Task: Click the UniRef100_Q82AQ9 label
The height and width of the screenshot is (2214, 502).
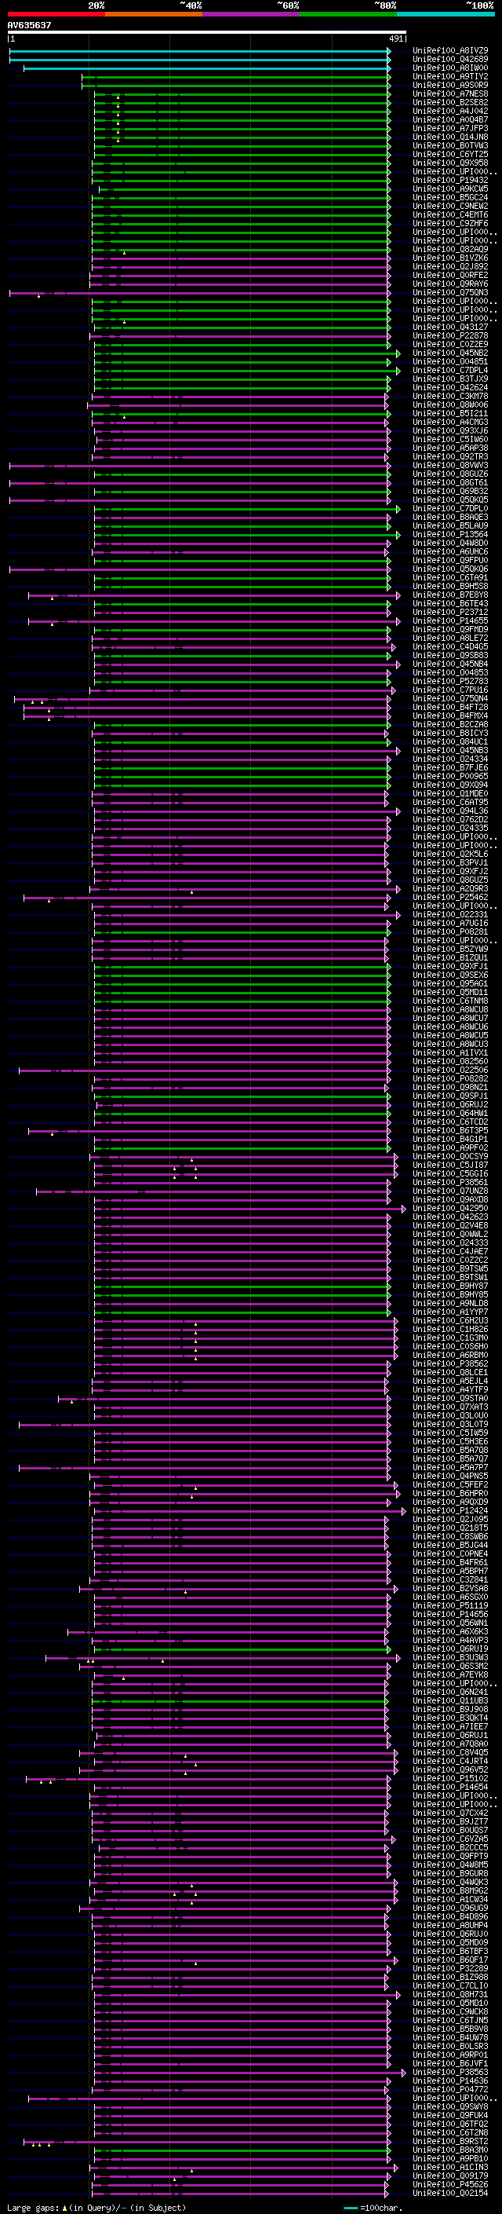Action: (x=450, y=249)
